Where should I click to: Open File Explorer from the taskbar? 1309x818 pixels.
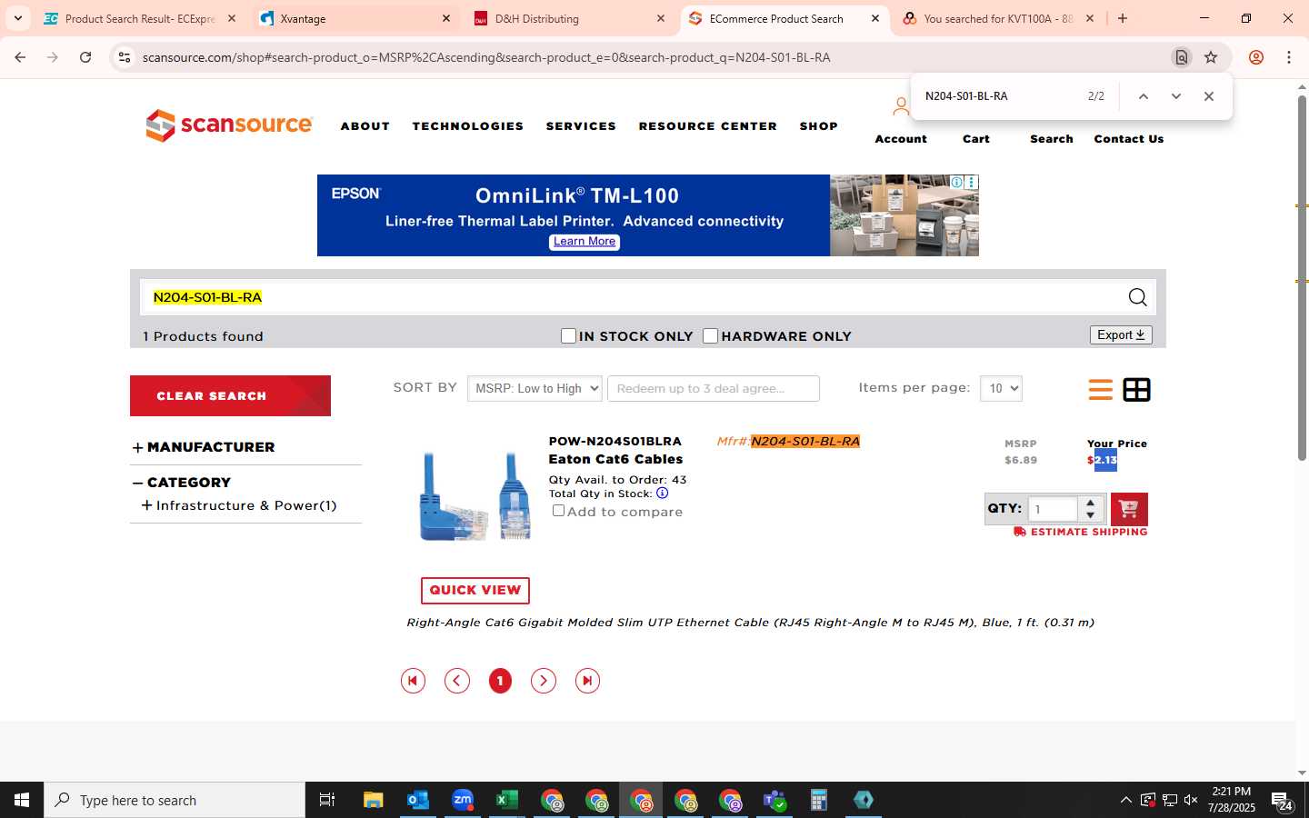click(374, 800)
